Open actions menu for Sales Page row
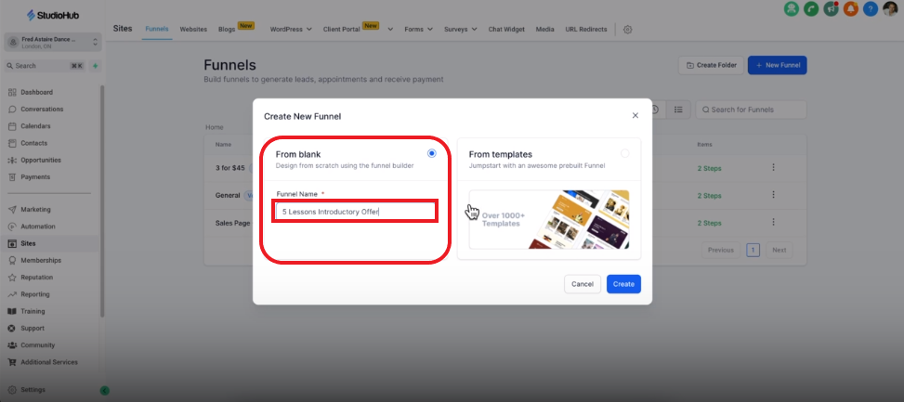 (x=773, y=222)
